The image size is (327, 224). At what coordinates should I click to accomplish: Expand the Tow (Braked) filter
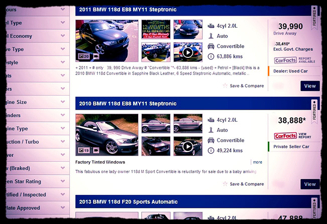[x=38, y=168]
